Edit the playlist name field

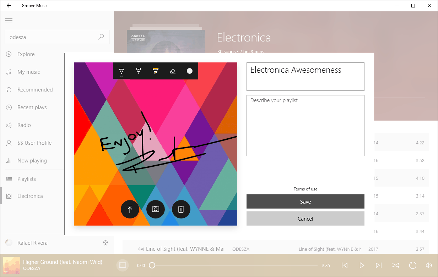[x=305, y=77]
